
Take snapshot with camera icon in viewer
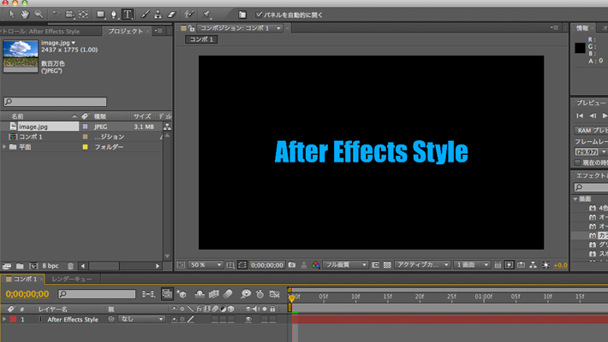[292, 265]
